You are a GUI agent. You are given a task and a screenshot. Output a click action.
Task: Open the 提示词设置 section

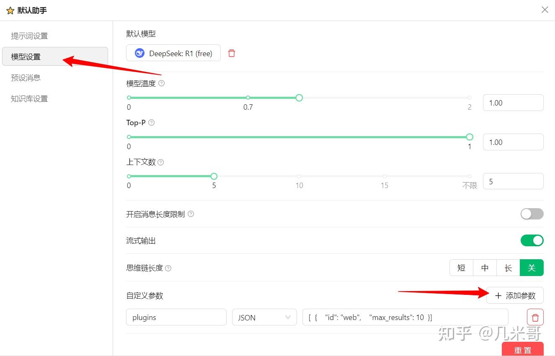[x=29, y=36]
